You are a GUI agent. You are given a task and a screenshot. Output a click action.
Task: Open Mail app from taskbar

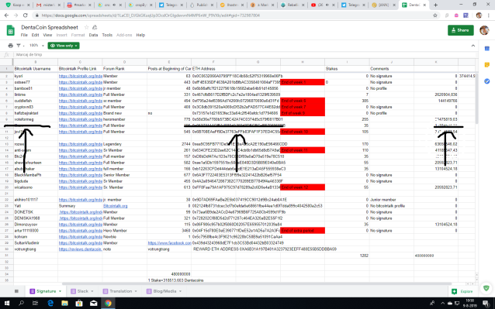pos(93,303)
